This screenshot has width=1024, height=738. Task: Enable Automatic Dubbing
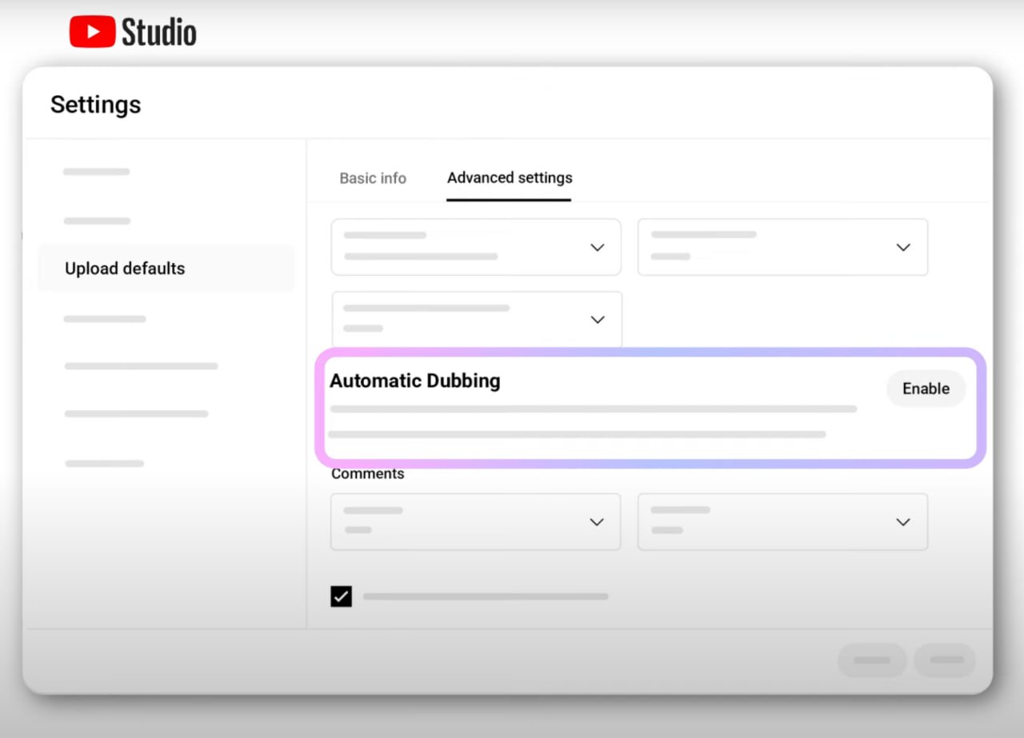point(926,389)
